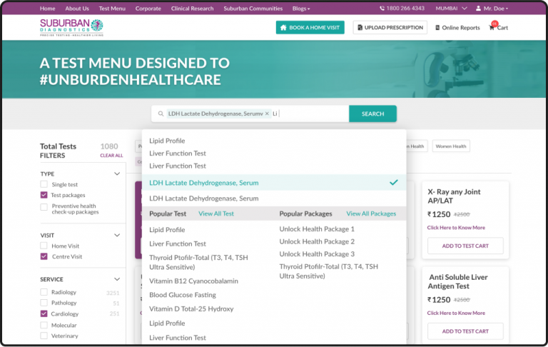548x347 pixels.
Task: Click the Suburban Diagnostics logo
Action: (x=71, y=27)
